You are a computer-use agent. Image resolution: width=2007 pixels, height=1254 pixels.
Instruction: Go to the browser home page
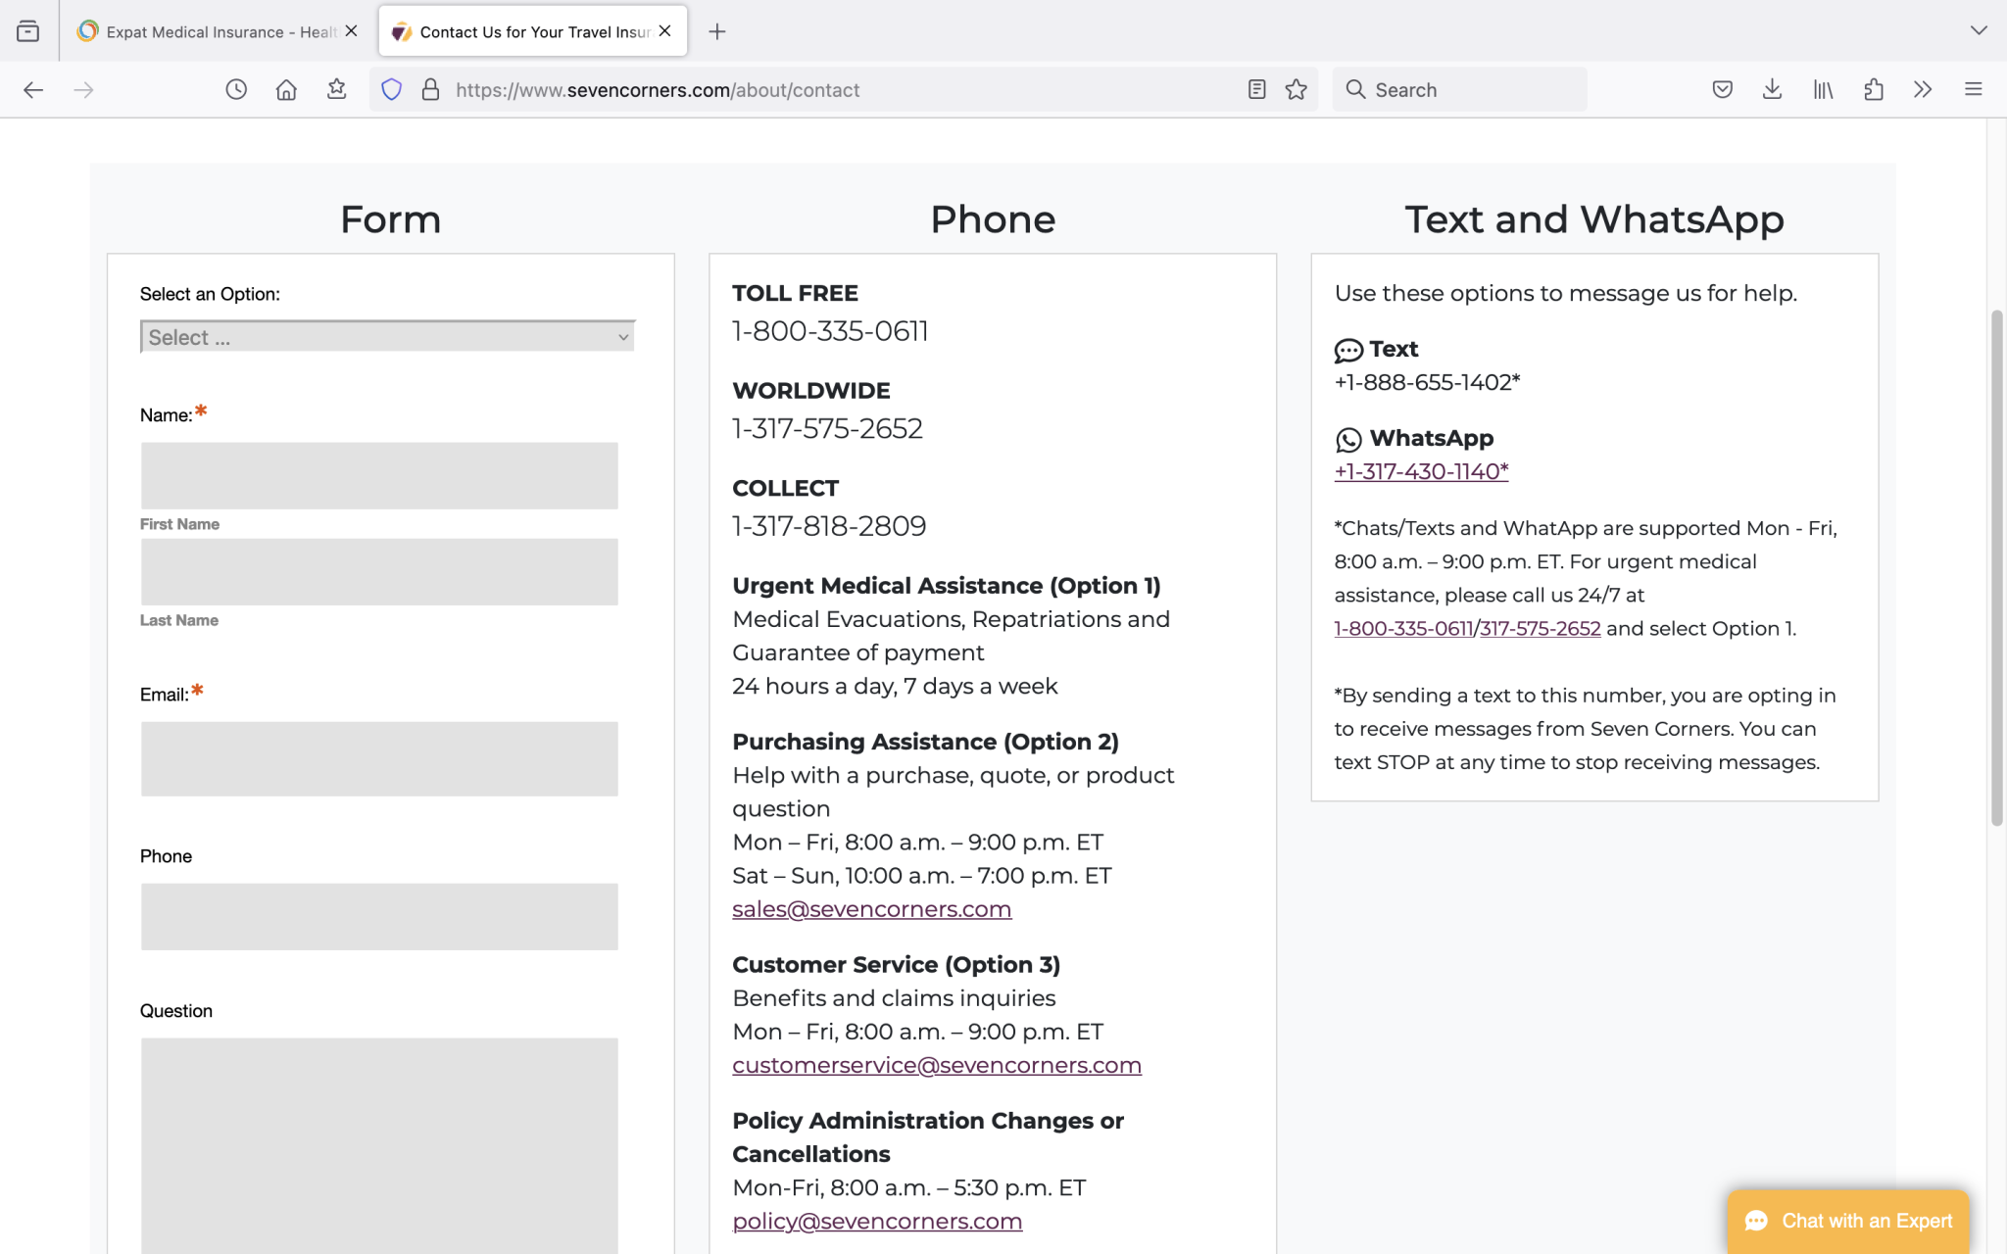click(286, 90)
